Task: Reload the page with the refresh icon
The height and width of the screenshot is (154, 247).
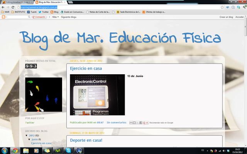Action: [x=13, y=7]
